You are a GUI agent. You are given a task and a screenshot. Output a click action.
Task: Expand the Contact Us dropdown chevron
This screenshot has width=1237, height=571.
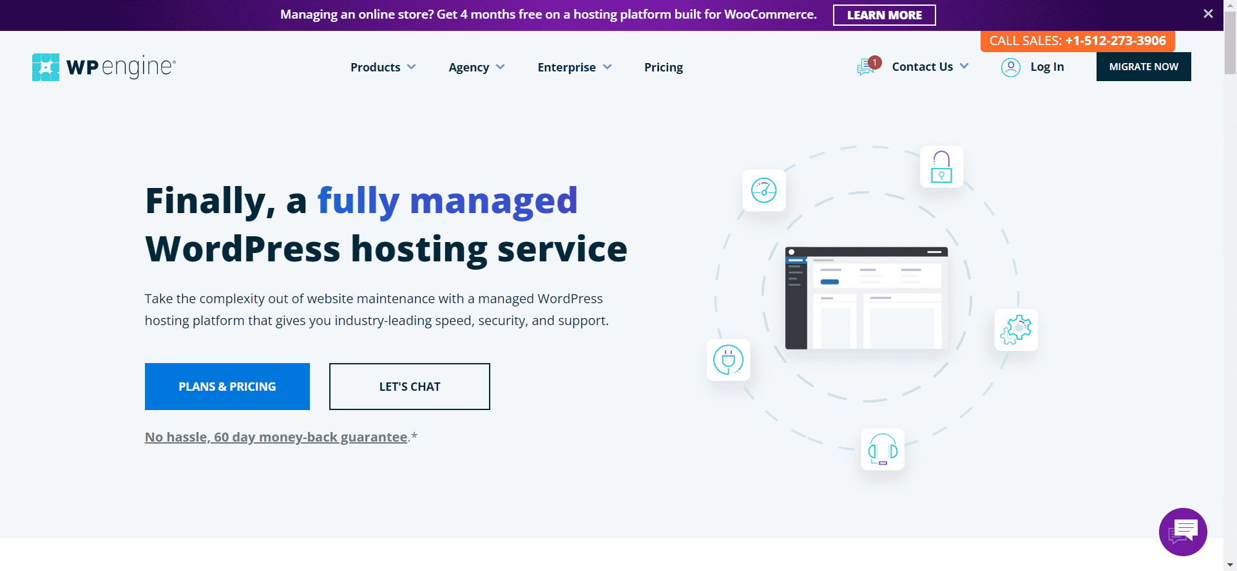(x=964, y=66)
